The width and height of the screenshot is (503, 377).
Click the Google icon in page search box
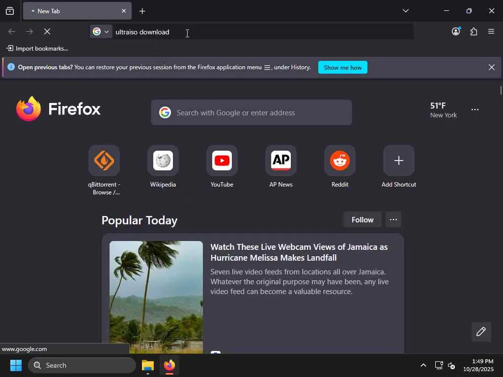(165, 112)
